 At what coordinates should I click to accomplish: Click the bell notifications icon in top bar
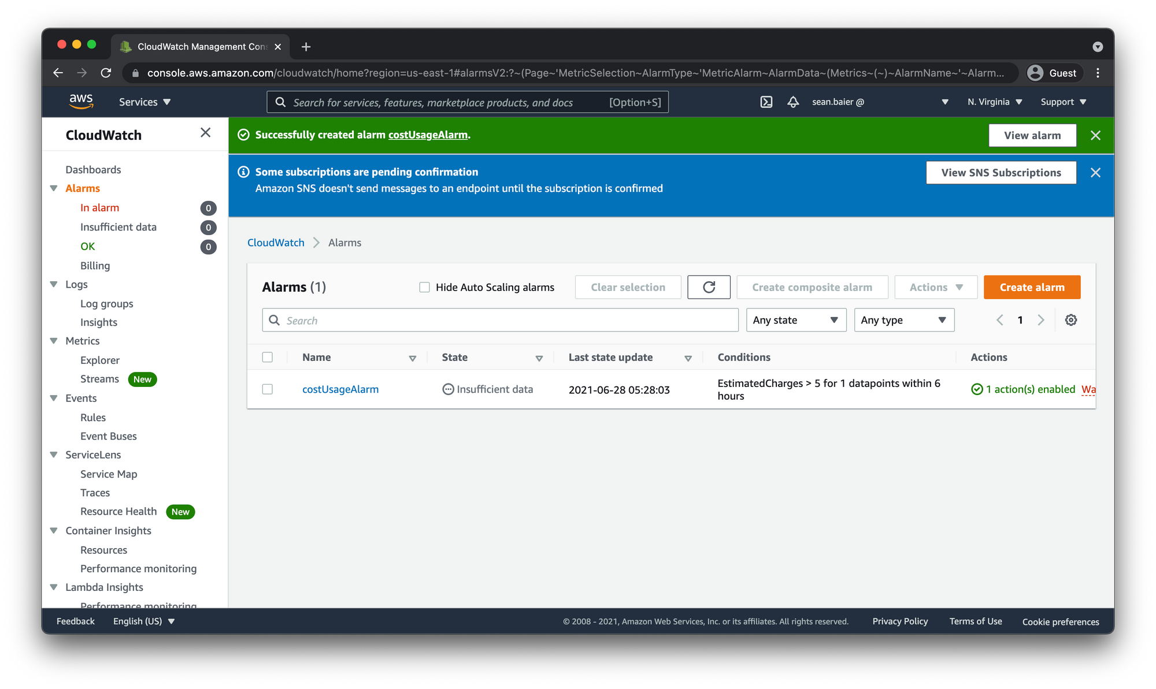[792, 102]
